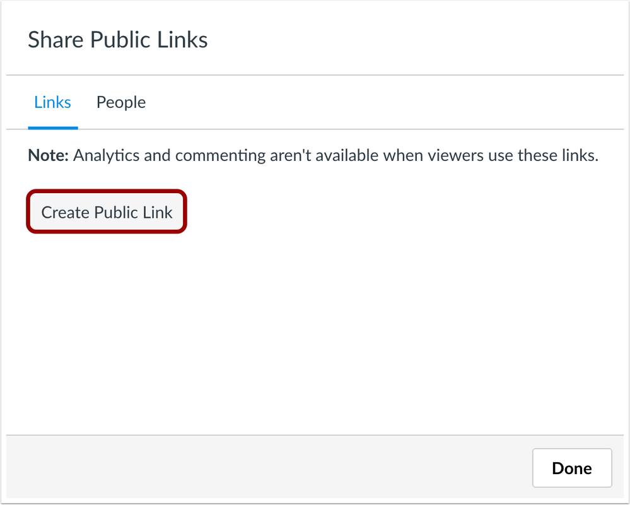Click the word "viewers" in the note
Screen dimensions: 630x505
click(443, 155)
